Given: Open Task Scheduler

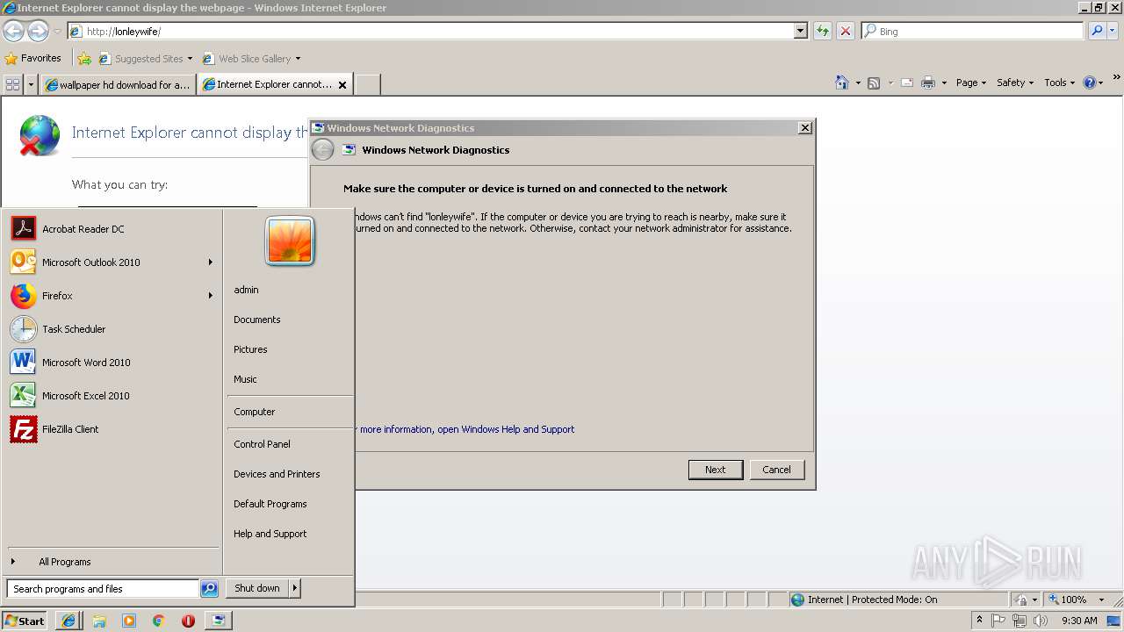Looking at the screenshot, I should click(x=112, y=329).
